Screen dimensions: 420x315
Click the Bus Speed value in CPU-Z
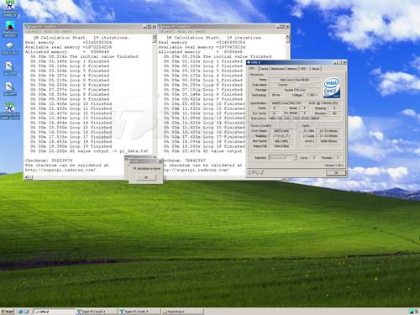pos(281,141)
